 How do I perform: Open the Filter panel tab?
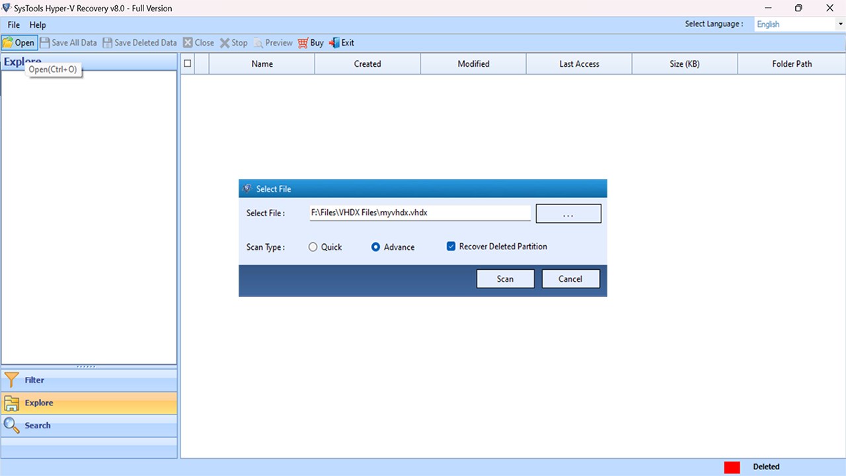point(89,380)
